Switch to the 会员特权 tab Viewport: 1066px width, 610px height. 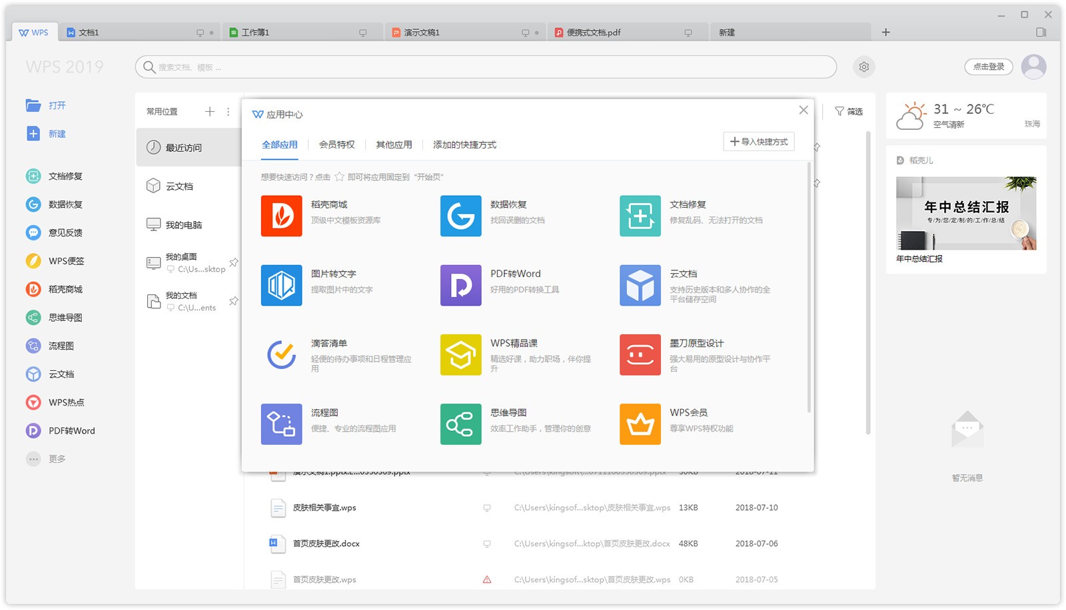click(337, 145)
